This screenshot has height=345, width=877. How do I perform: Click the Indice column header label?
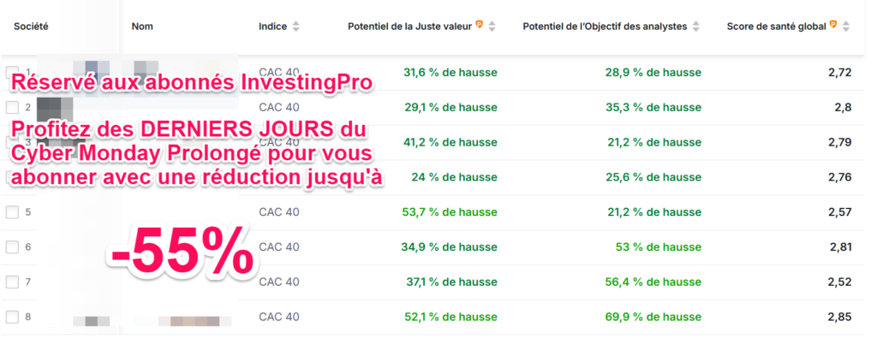tap(272, 27)
